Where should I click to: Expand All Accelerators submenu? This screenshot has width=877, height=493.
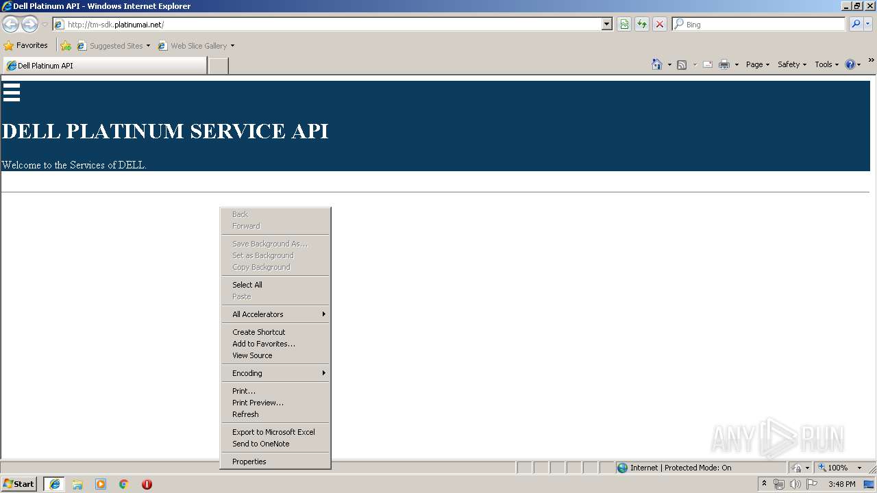[x=275, y=314]
